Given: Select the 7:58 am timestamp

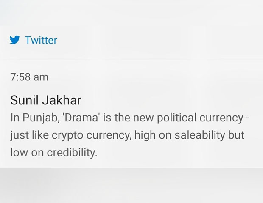Looking at the screenshot, I should [29, 77].
